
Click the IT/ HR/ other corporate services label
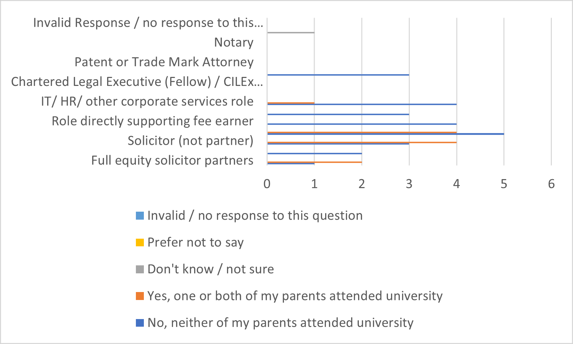147,102
